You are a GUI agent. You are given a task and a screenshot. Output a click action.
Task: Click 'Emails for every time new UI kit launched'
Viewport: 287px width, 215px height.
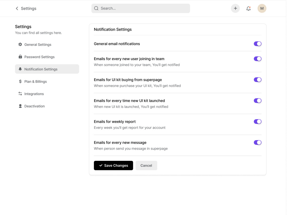[x=129, y=101]
